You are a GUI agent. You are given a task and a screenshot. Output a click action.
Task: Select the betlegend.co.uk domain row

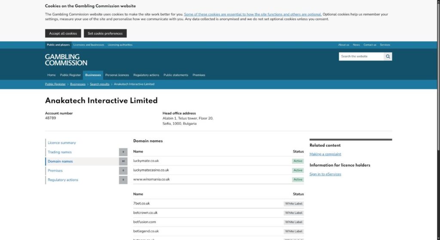tap(218, 231)
